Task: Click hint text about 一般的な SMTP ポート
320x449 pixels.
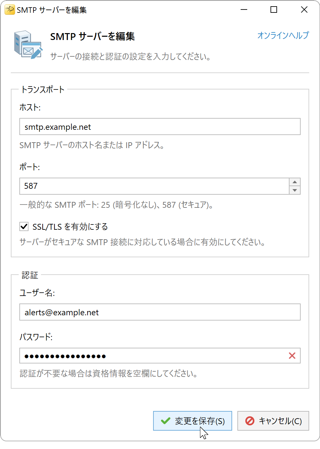Action: click(x=117, y=205)
